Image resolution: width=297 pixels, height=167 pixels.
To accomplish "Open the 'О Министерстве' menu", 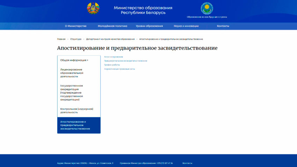I will 75,26.
